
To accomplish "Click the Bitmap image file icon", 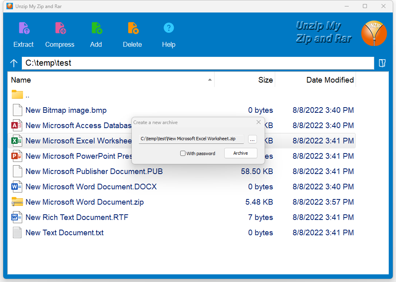I will (17, 110).
